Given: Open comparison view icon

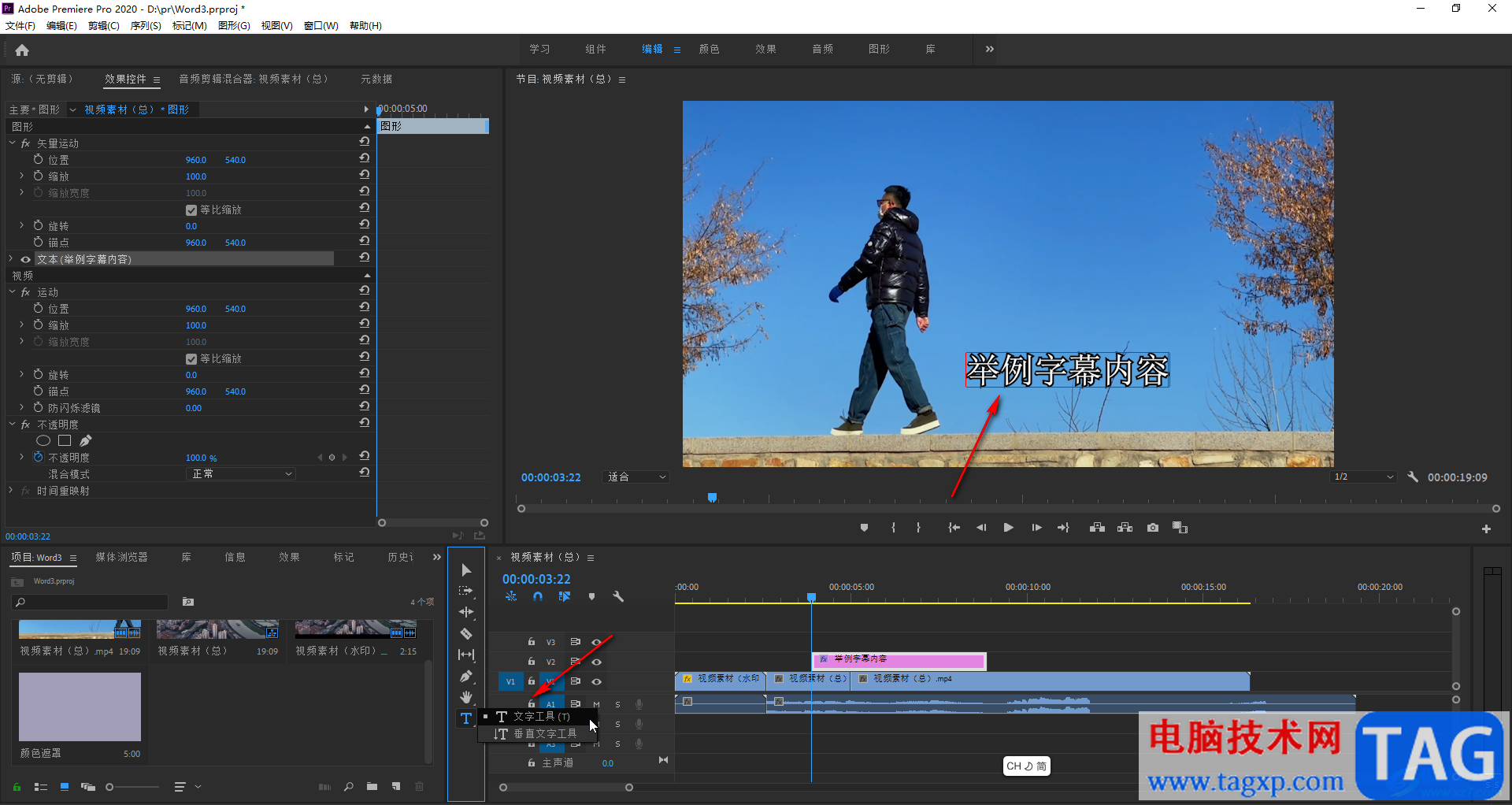Looking at the screenshot, I should (1180, 528).
